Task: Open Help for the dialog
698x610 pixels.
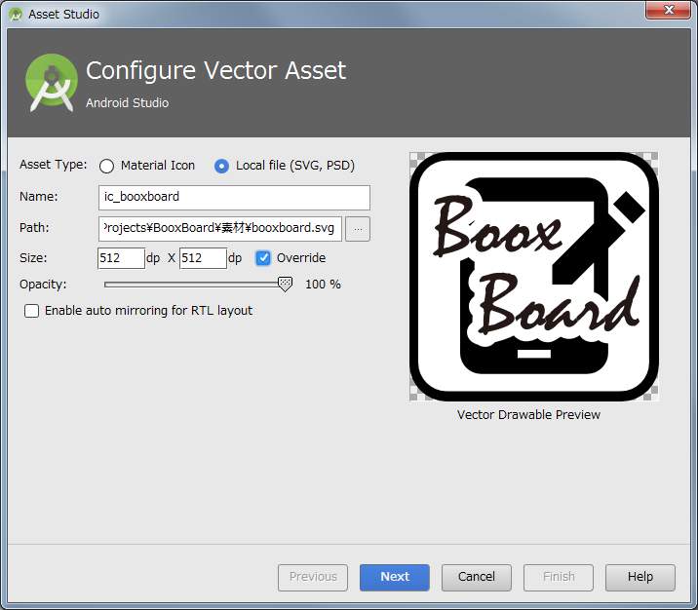Action: (640, 578)
